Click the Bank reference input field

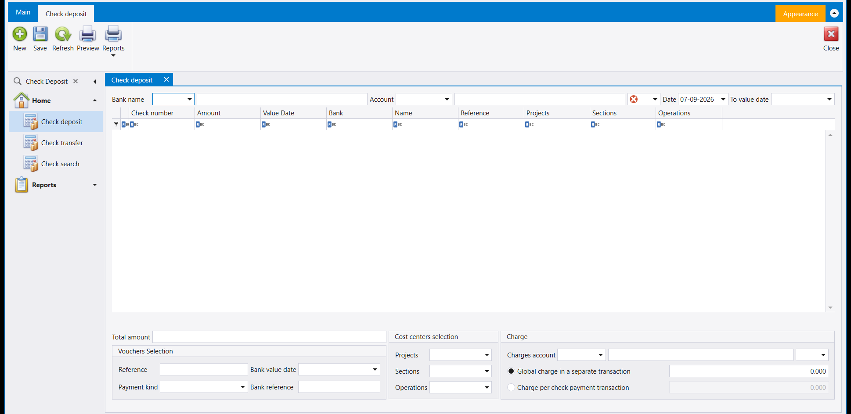tap(339, 387)
